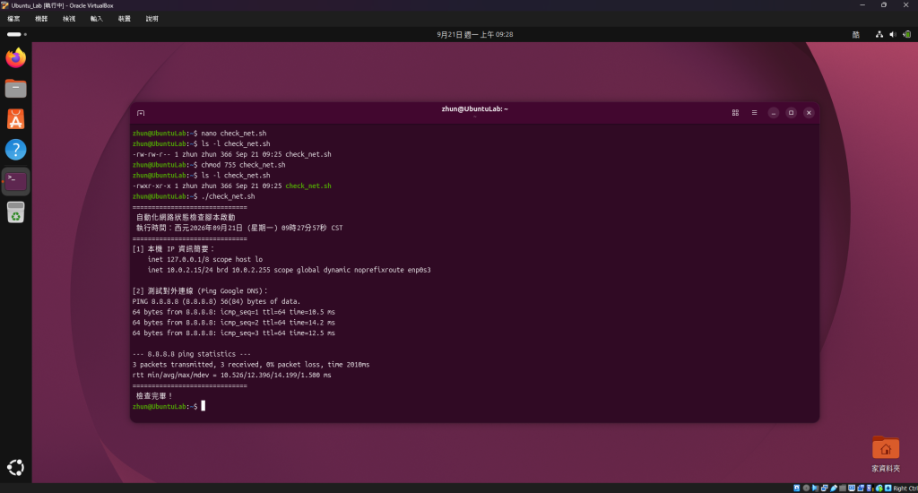This screenshot has width=918, height=493.
Task: Open the 檢視 menu in VirtualBox
Action: [x=69, y=19]
